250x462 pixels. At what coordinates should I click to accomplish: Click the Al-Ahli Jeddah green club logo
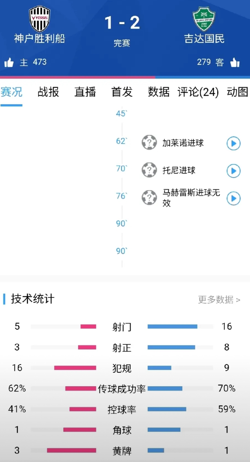pyautogui.click(x=204, y=19)
